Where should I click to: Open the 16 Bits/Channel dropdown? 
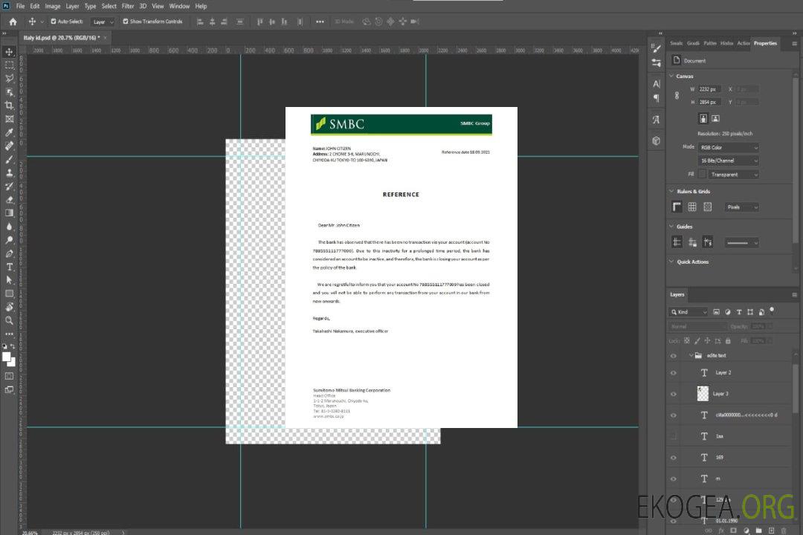(x=729, y=160)
